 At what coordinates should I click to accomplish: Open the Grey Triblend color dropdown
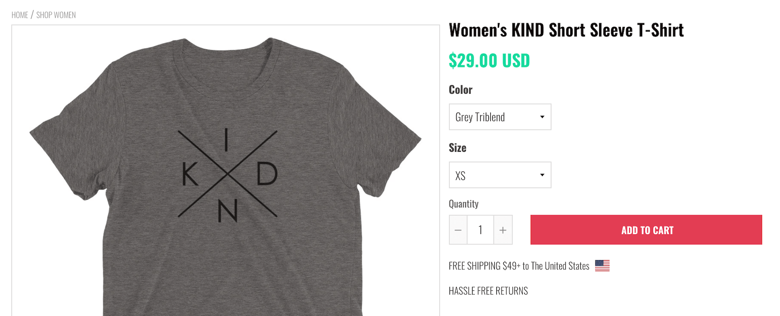pyautogui.click(x=492, y=117)
